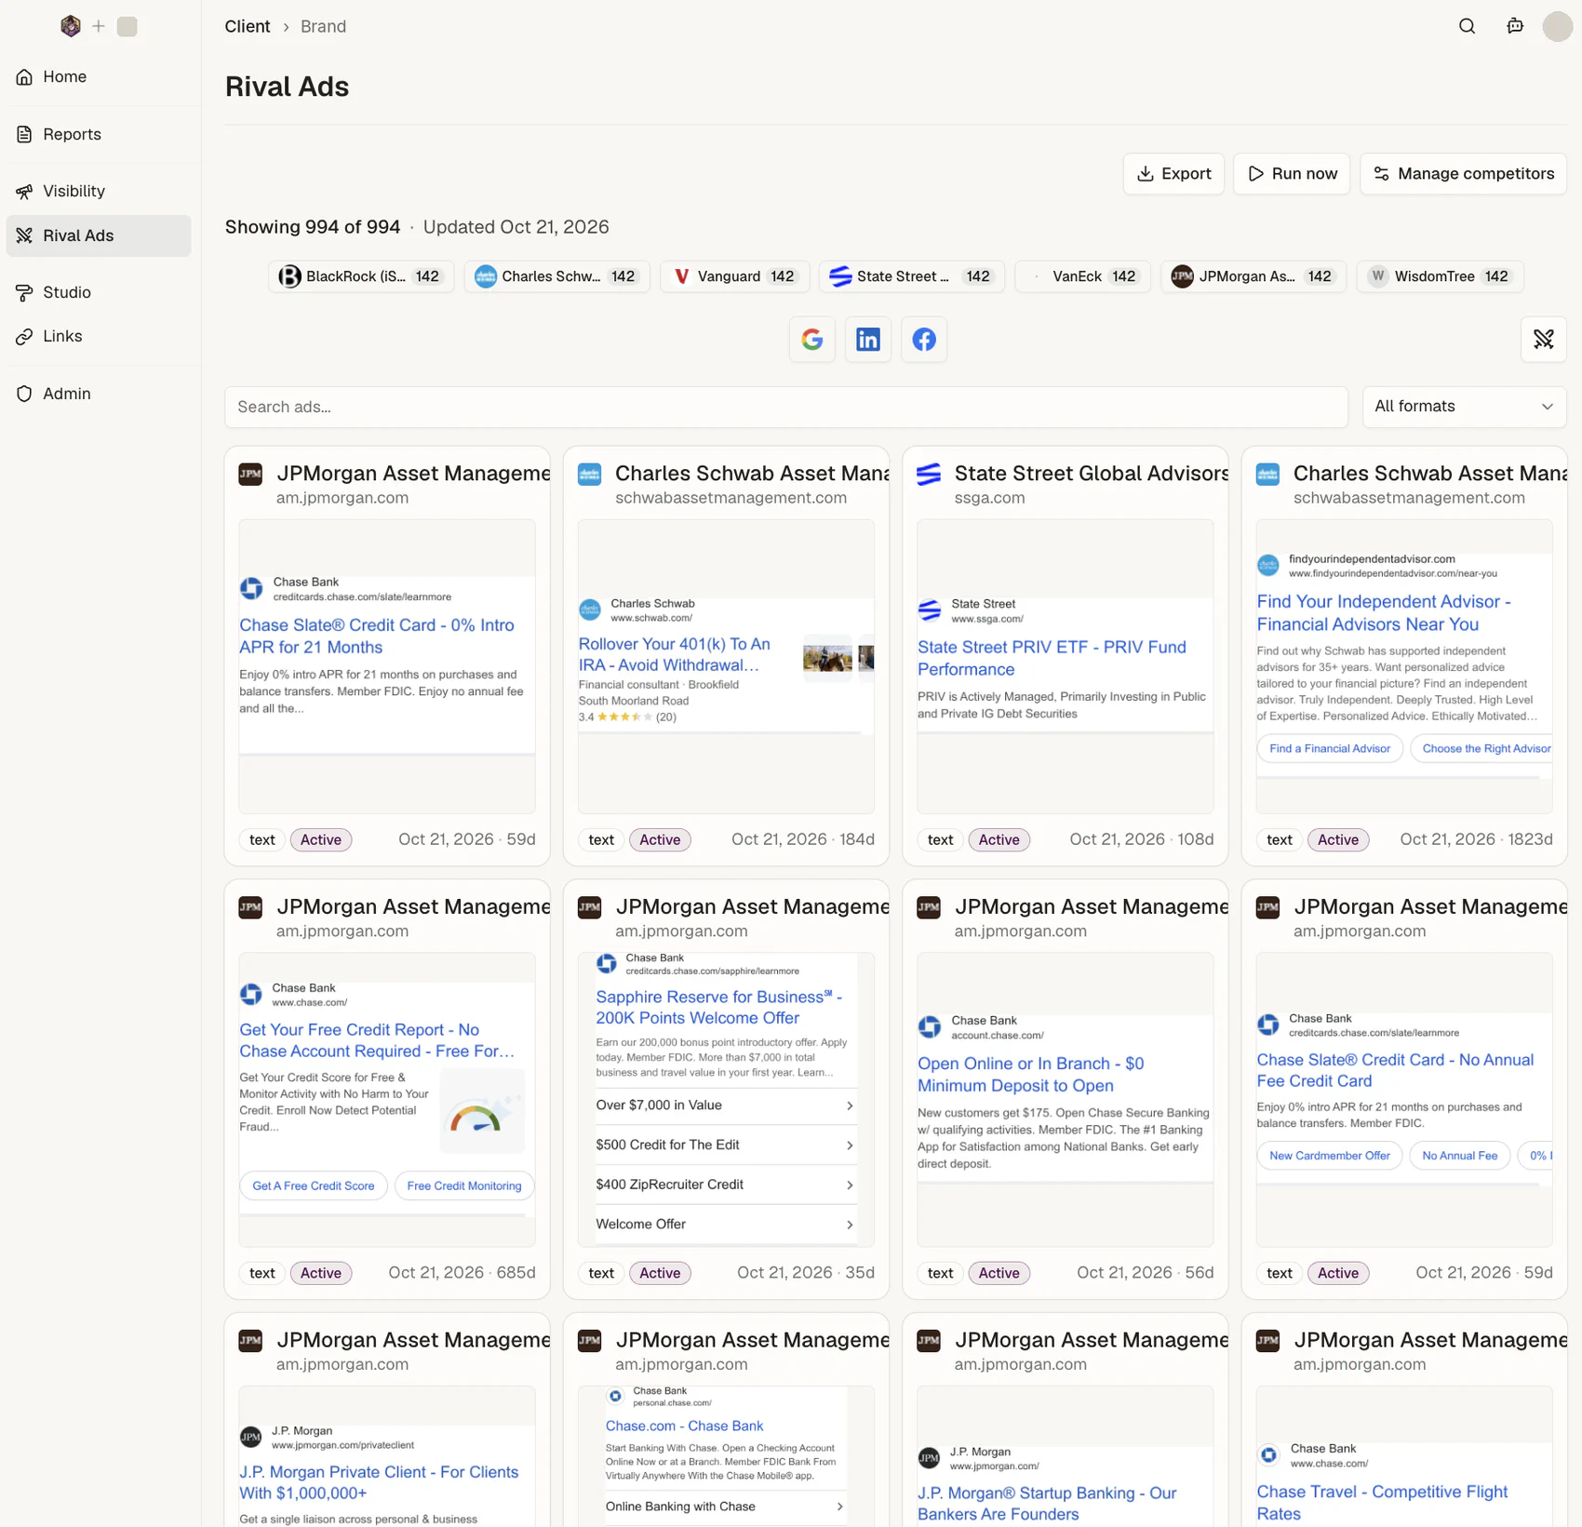Expand Welcome Offer row
The width and height of the screenshot is (1582, 1527).
(x=726, y=1225)
